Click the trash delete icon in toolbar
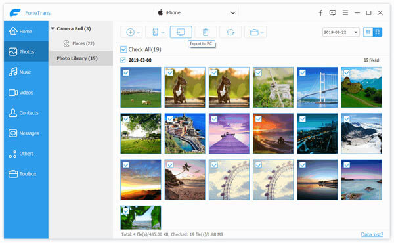Viewport: 394px width, 243px height. click(206, 32)
